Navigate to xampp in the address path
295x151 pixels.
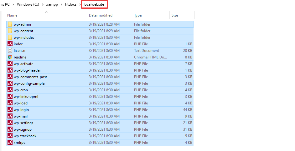(53, 4)
